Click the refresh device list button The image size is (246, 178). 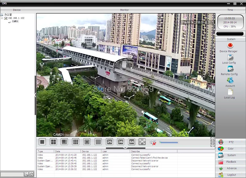(31, 174)
